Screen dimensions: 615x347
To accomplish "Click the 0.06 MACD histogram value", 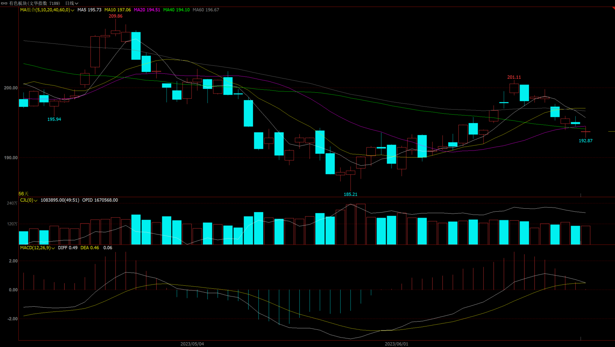I will 108,248.
